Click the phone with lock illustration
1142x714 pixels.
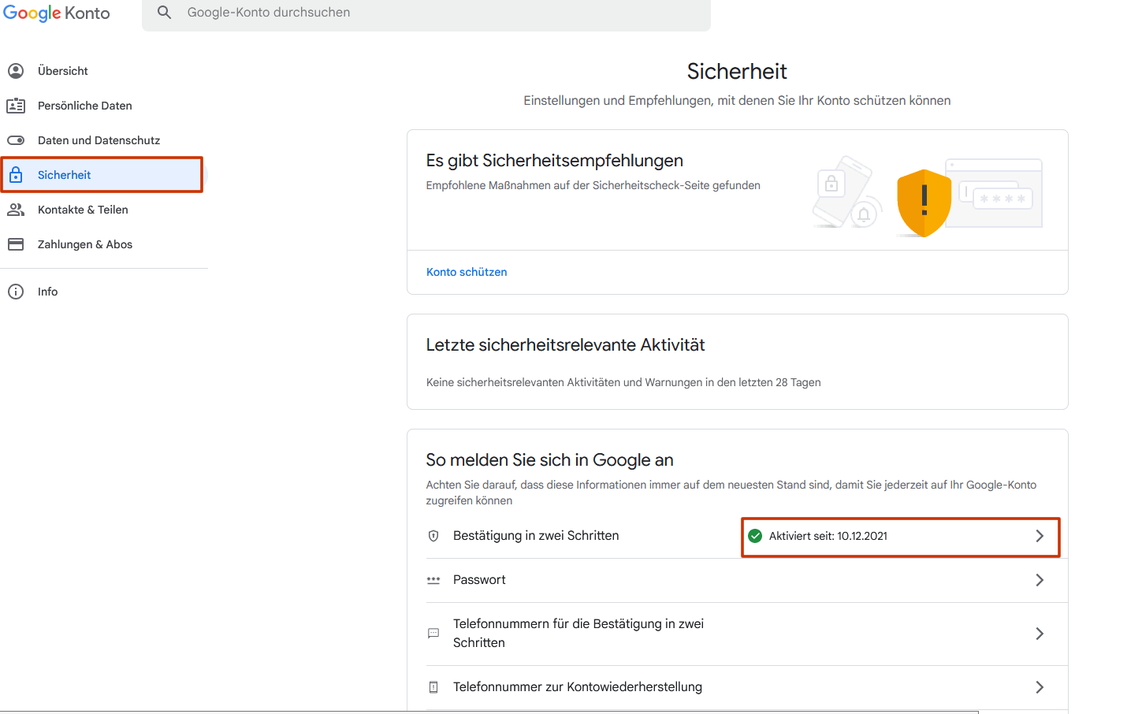[846, 192]
